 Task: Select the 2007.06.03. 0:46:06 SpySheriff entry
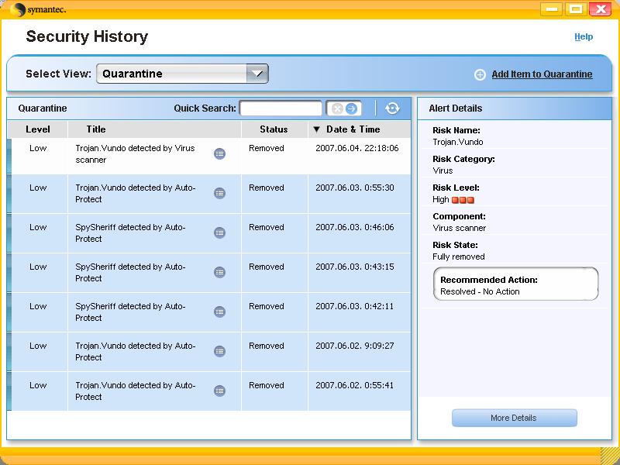tap(209, 233)
